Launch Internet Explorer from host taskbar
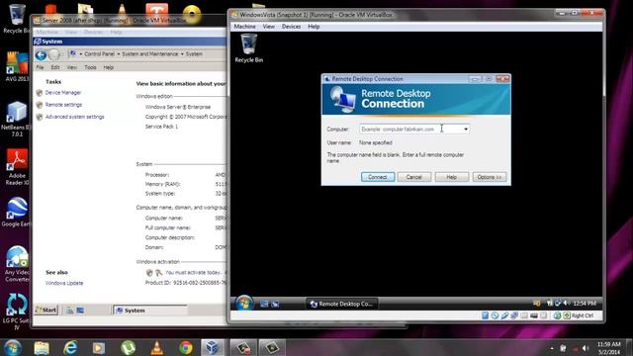The width and height of the screenshot is (633, 356). (70, 347)
